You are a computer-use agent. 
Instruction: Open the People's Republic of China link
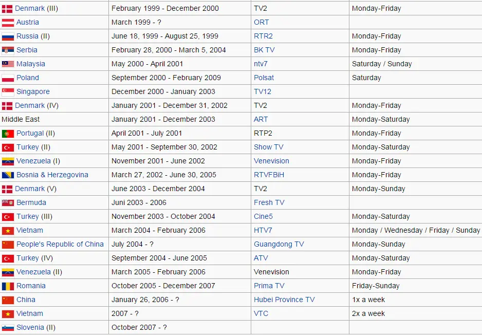pyautogui.click(x=60, y=244)
